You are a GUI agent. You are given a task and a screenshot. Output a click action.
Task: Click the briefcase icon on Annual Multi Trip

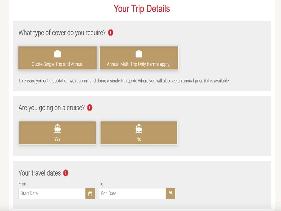[139, 53]
